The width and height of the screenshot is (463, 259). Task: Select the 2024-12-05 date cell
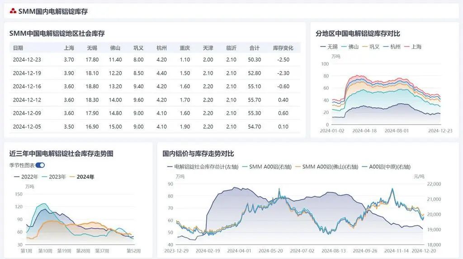click(x=27, y=126)
